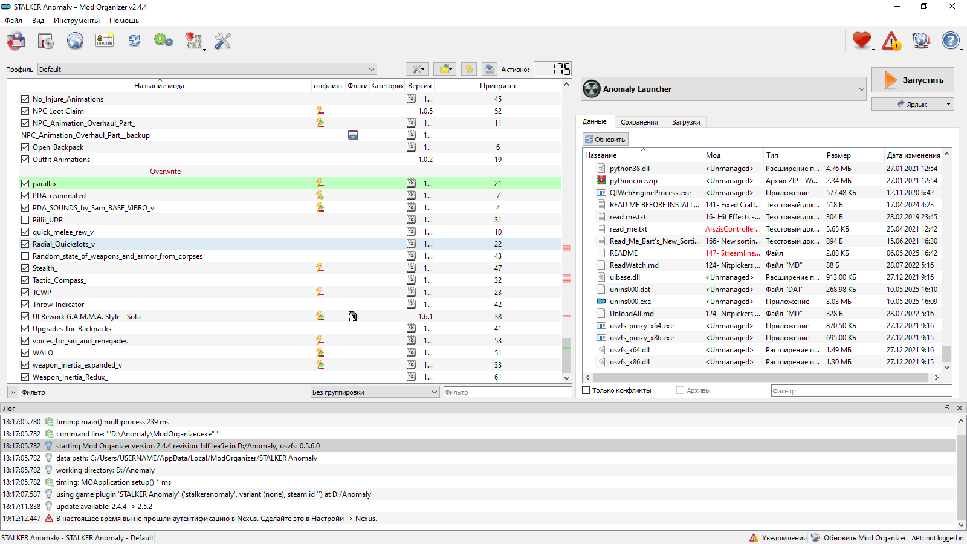Click 'Обновить Mod Organizer' in status bar

pyautogui.click(x=858, y=537)
